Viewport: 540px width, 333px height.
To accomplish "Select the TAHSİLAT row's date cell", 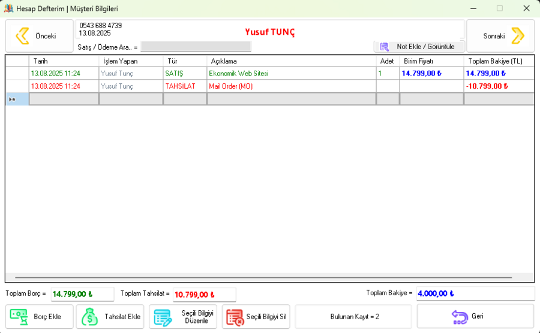I will (64, 86).
